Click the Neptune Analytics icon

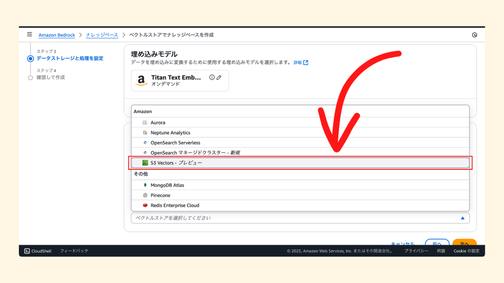click(145, 132)
